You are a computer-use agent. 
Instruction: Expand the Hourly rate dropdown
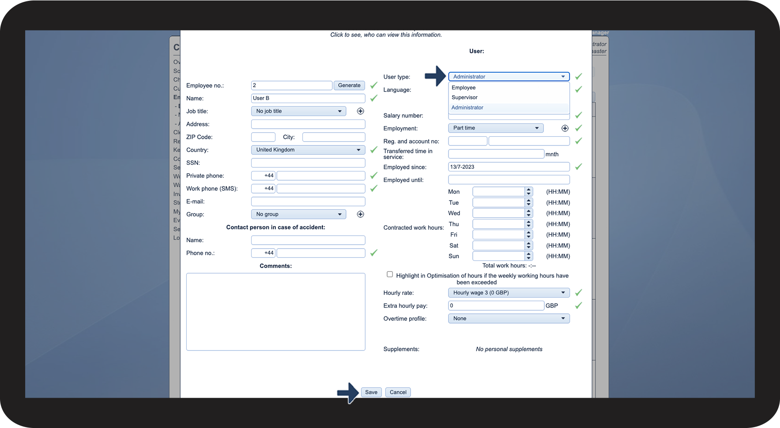509,293
